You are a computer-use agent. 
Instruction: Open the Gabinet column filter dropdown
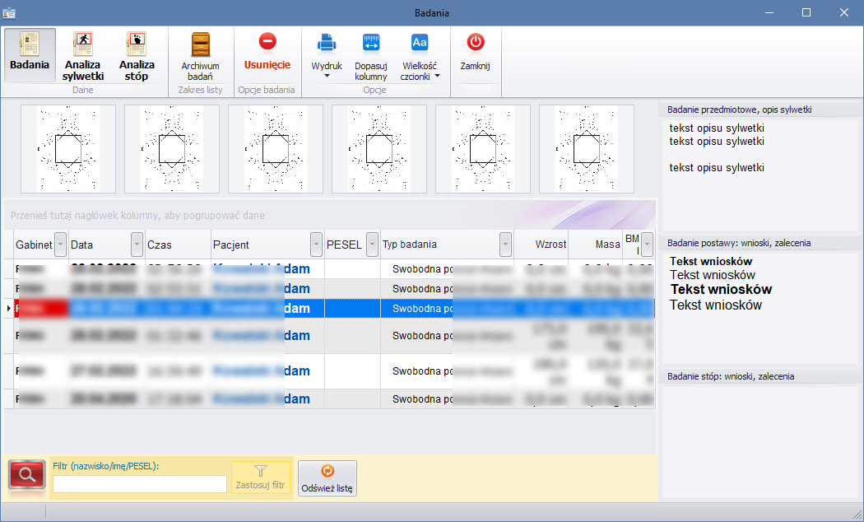pos(59,245)
